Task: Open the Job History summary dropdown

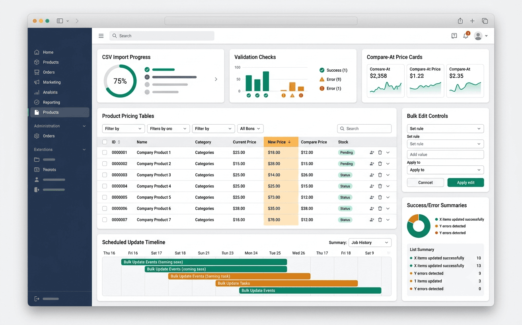Action: tap(370, 243)
